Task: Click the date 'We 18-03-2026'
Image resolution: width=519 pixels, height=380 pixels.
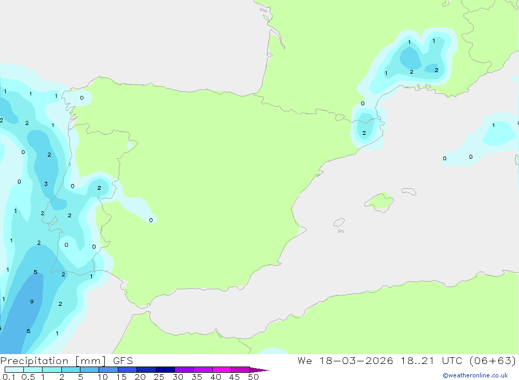Action: (x=345, y=360)
